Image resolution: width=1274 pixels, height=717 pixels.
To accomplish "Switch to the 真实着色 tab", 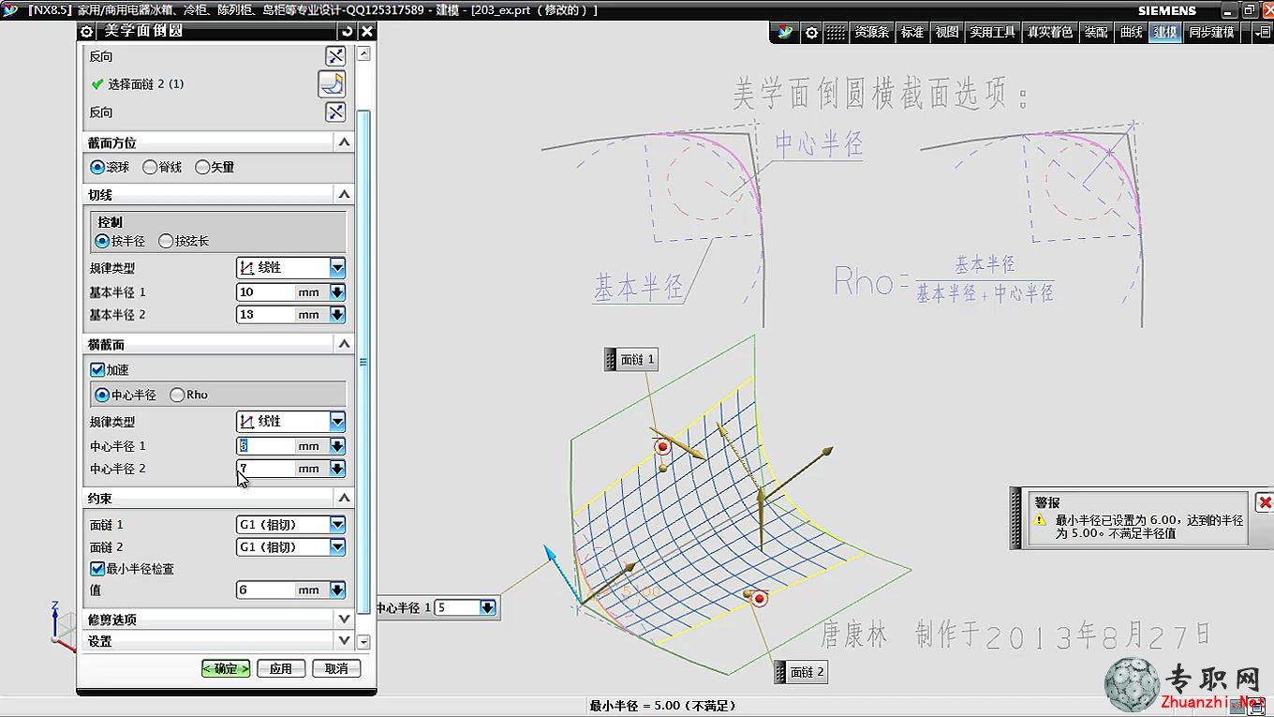I will click(x=1050, y=32).
